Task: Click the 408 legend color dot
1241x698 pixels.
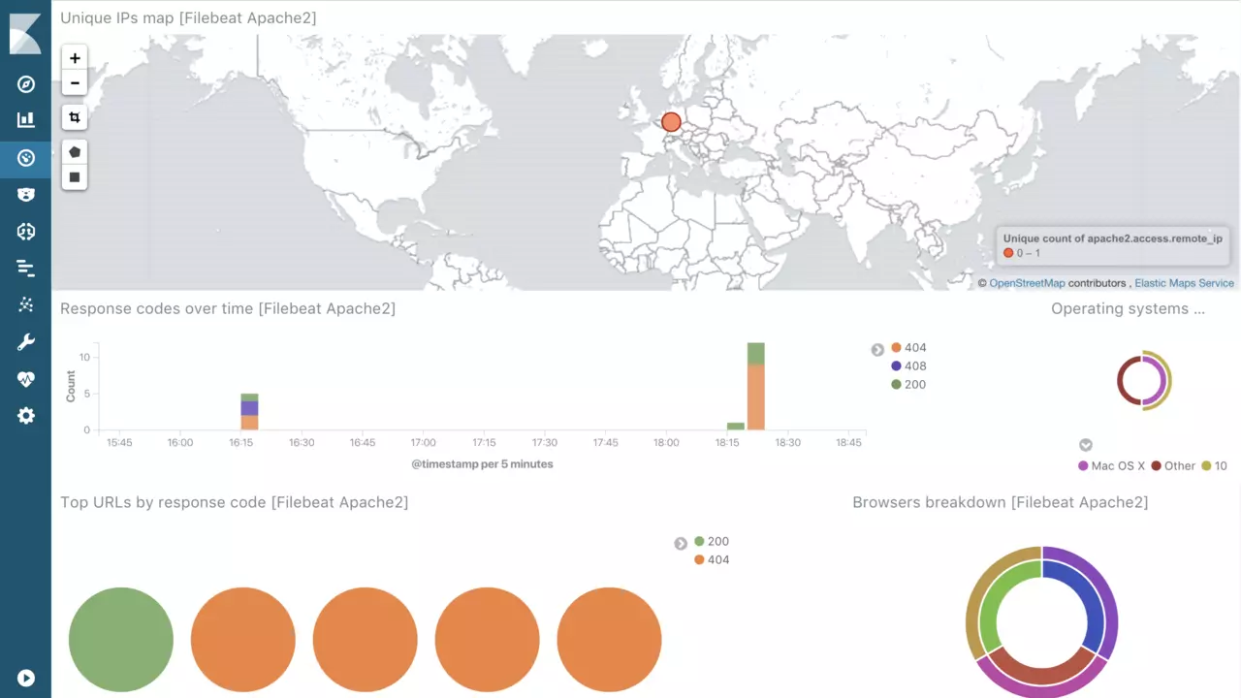Action: [x=896, y=366]
